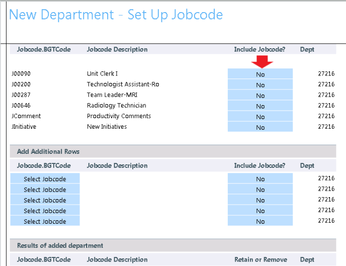The image size is (346, 266).
Task: Select the J00090 jobcode cell
Action: [x=21, y=74]
